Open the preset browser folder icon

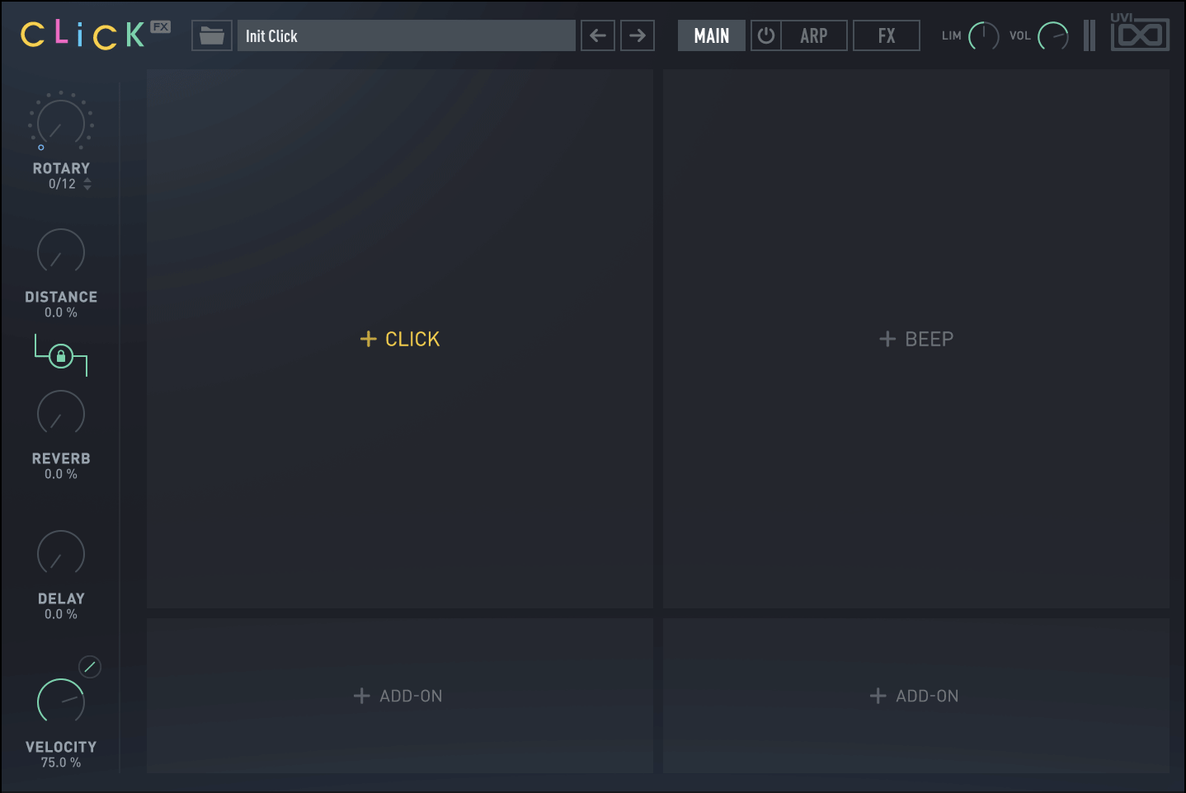tap(212, 35)
